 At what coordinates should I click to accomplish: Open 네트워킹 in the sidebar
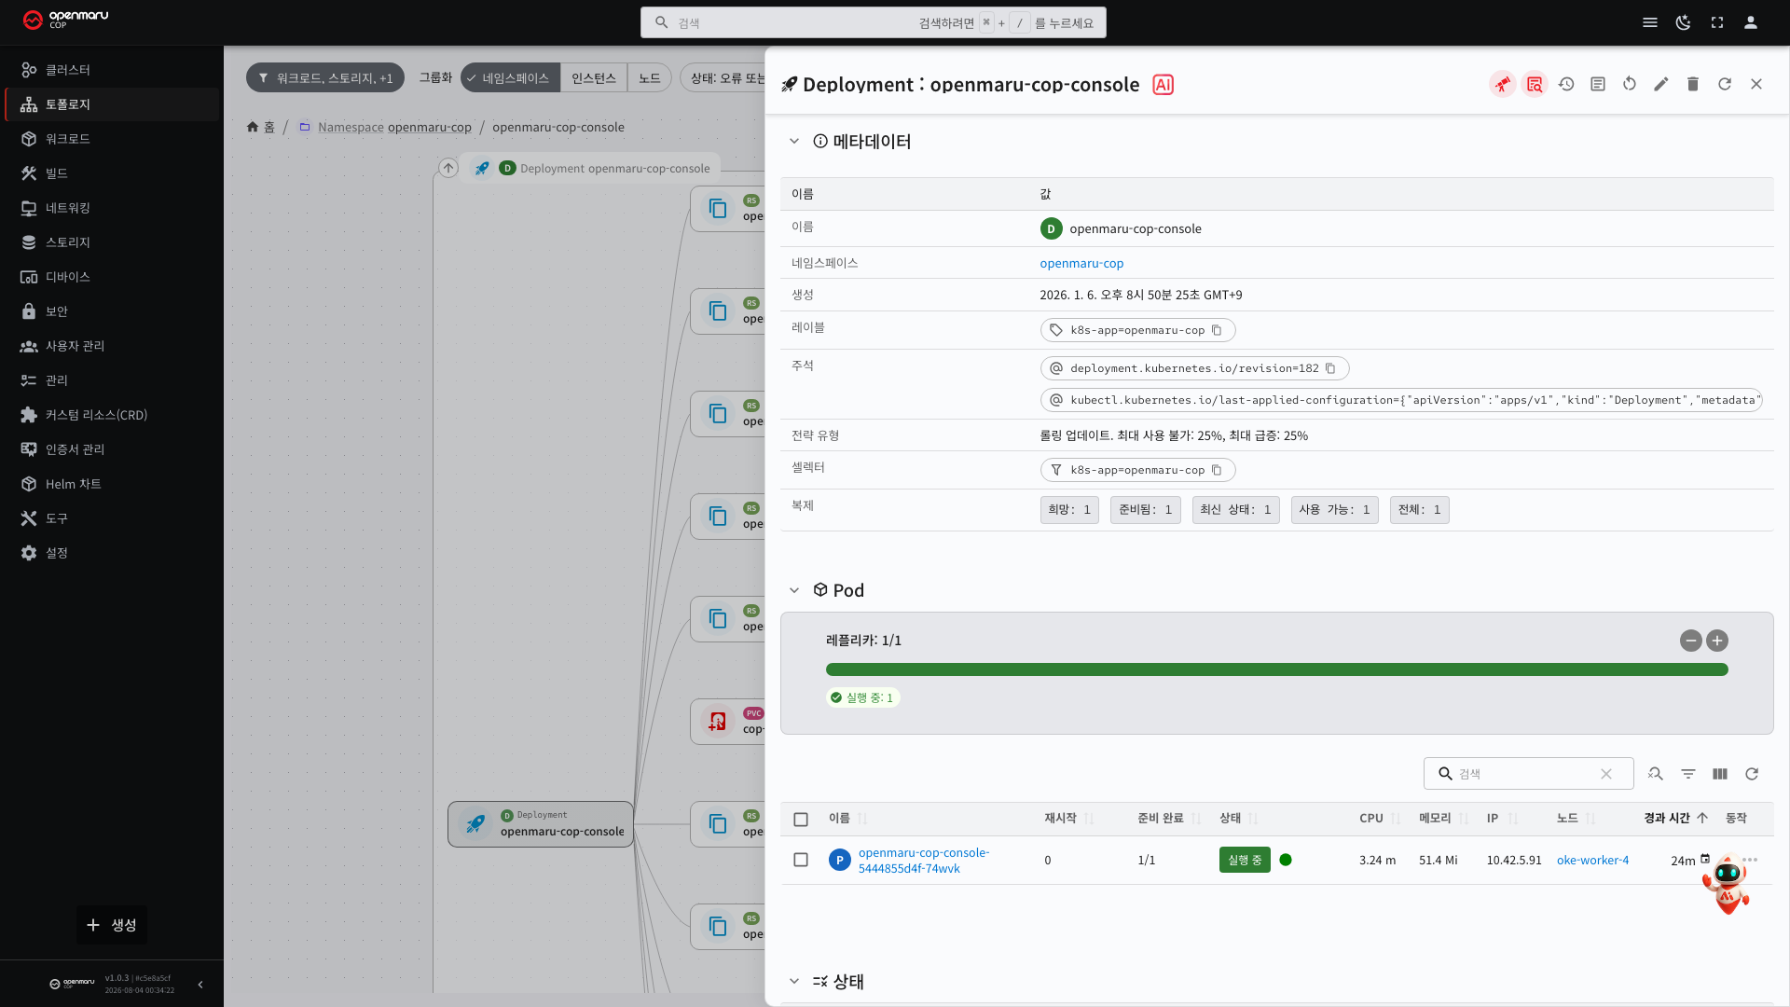click(x=112, y=208)
